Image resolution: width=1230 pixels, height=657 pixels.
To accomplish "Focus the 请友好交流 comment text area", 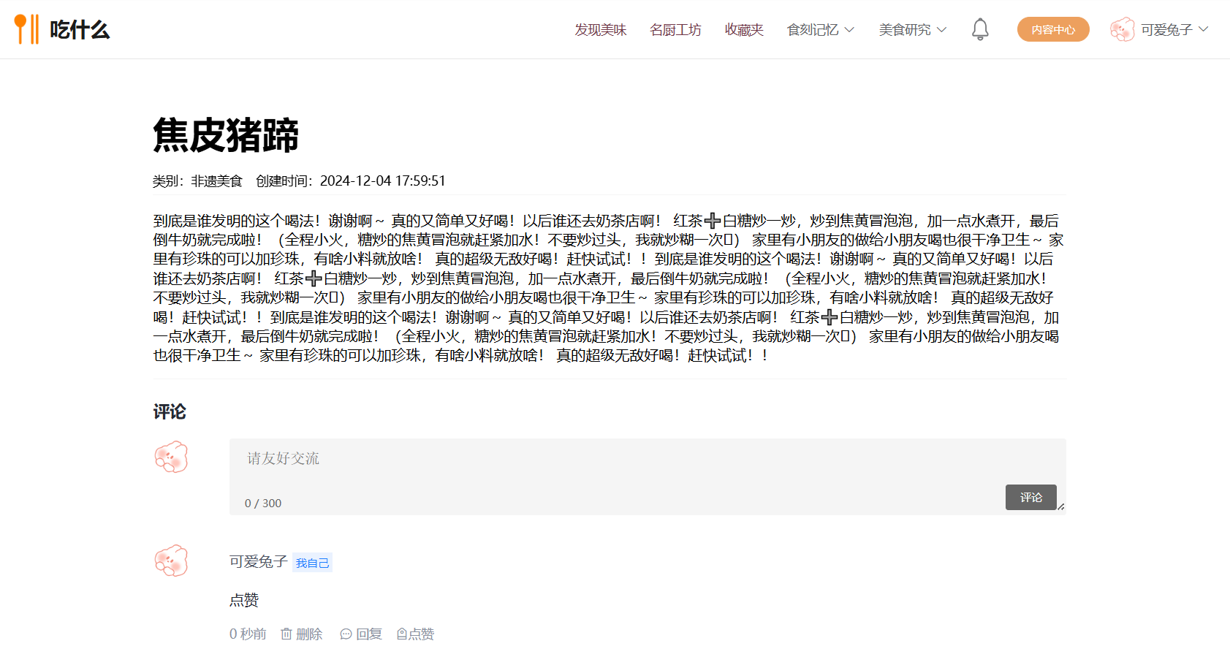I will tap(648, 476).
